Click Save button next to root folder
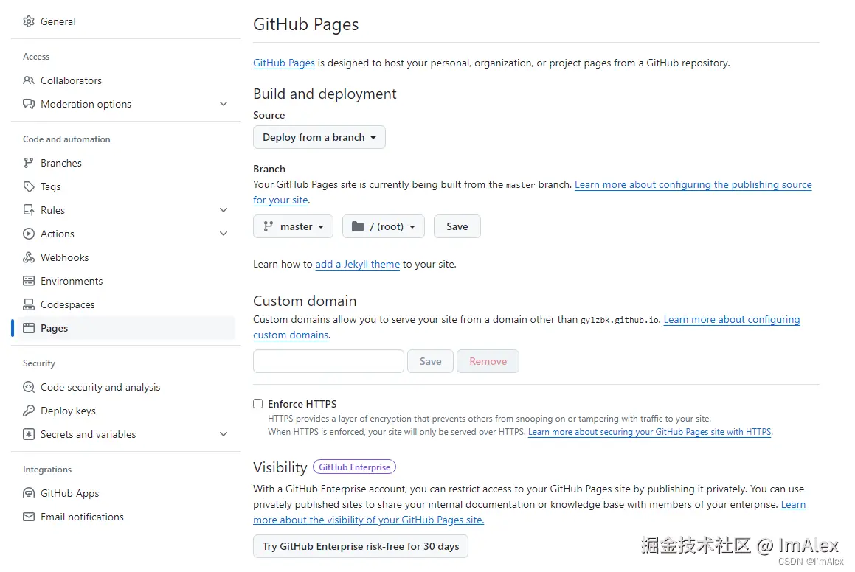The height and width of the screenshot is (572, 855). pos(457,226)
